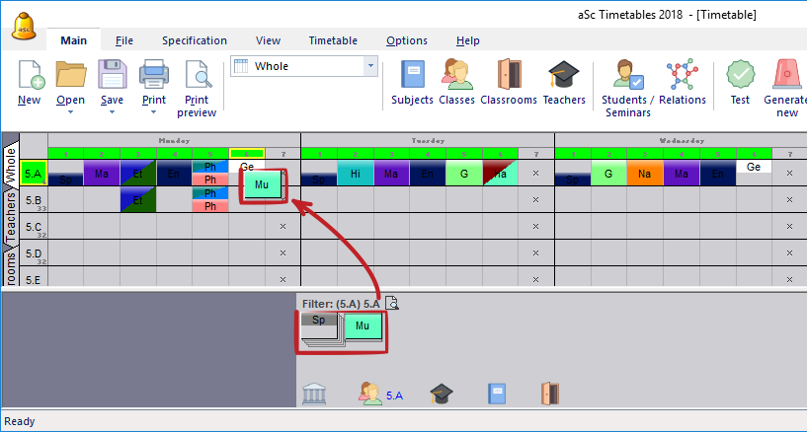
Task: Click the 5.A class filter link
Action: [394, 396]
